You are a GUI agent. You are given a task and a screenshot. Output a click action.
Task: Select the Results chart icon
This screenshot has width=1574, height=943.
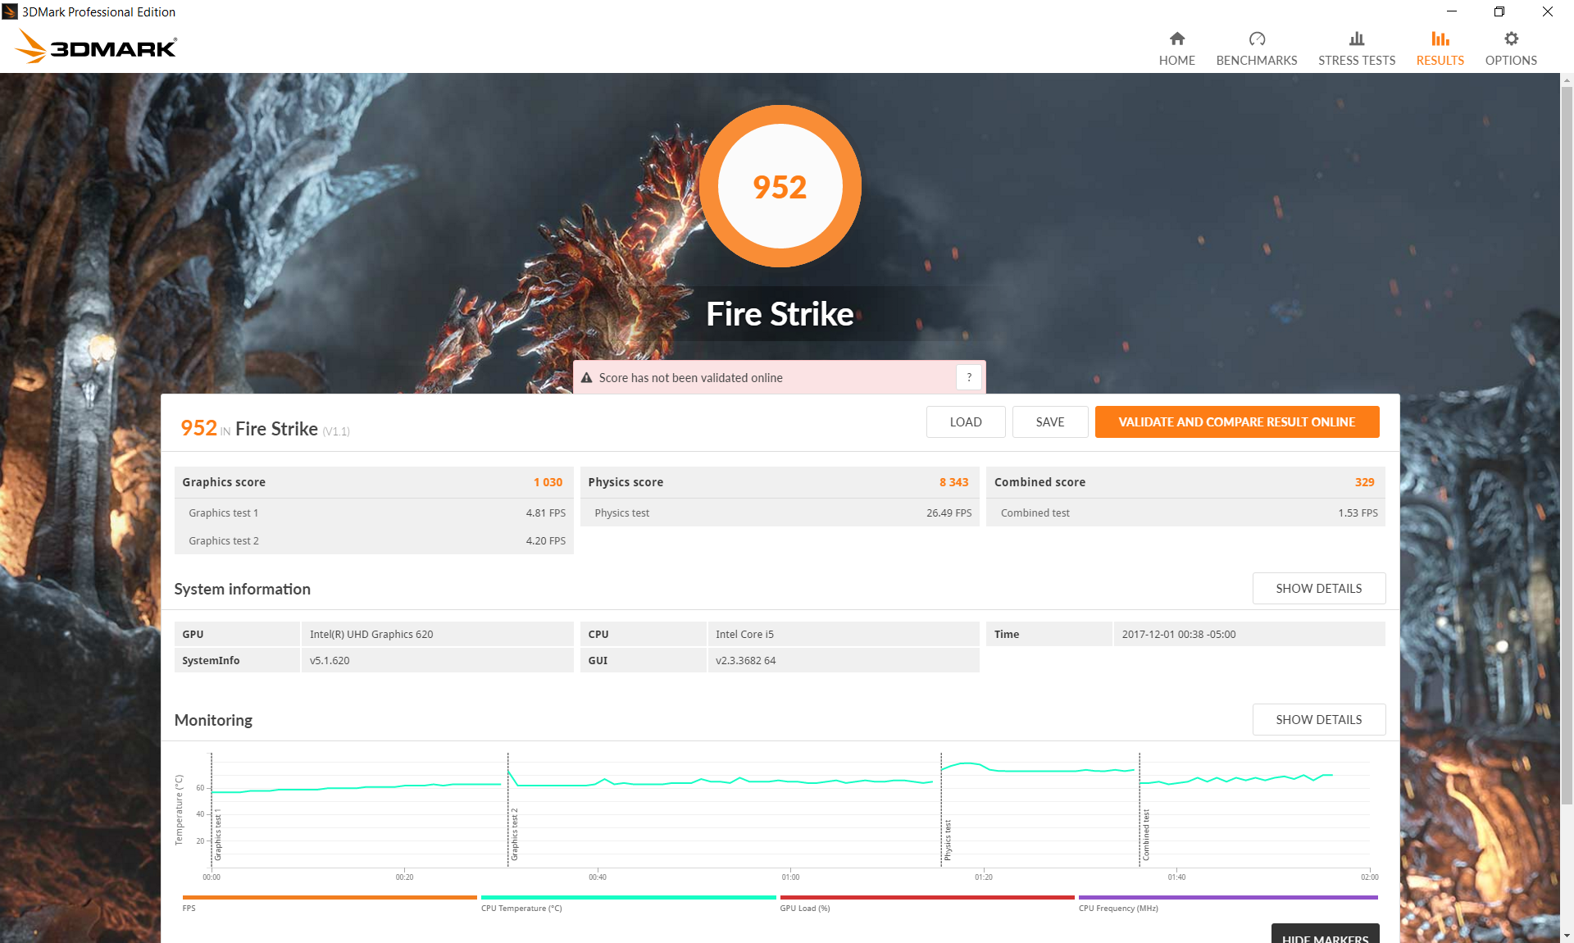click(1440, 39)
